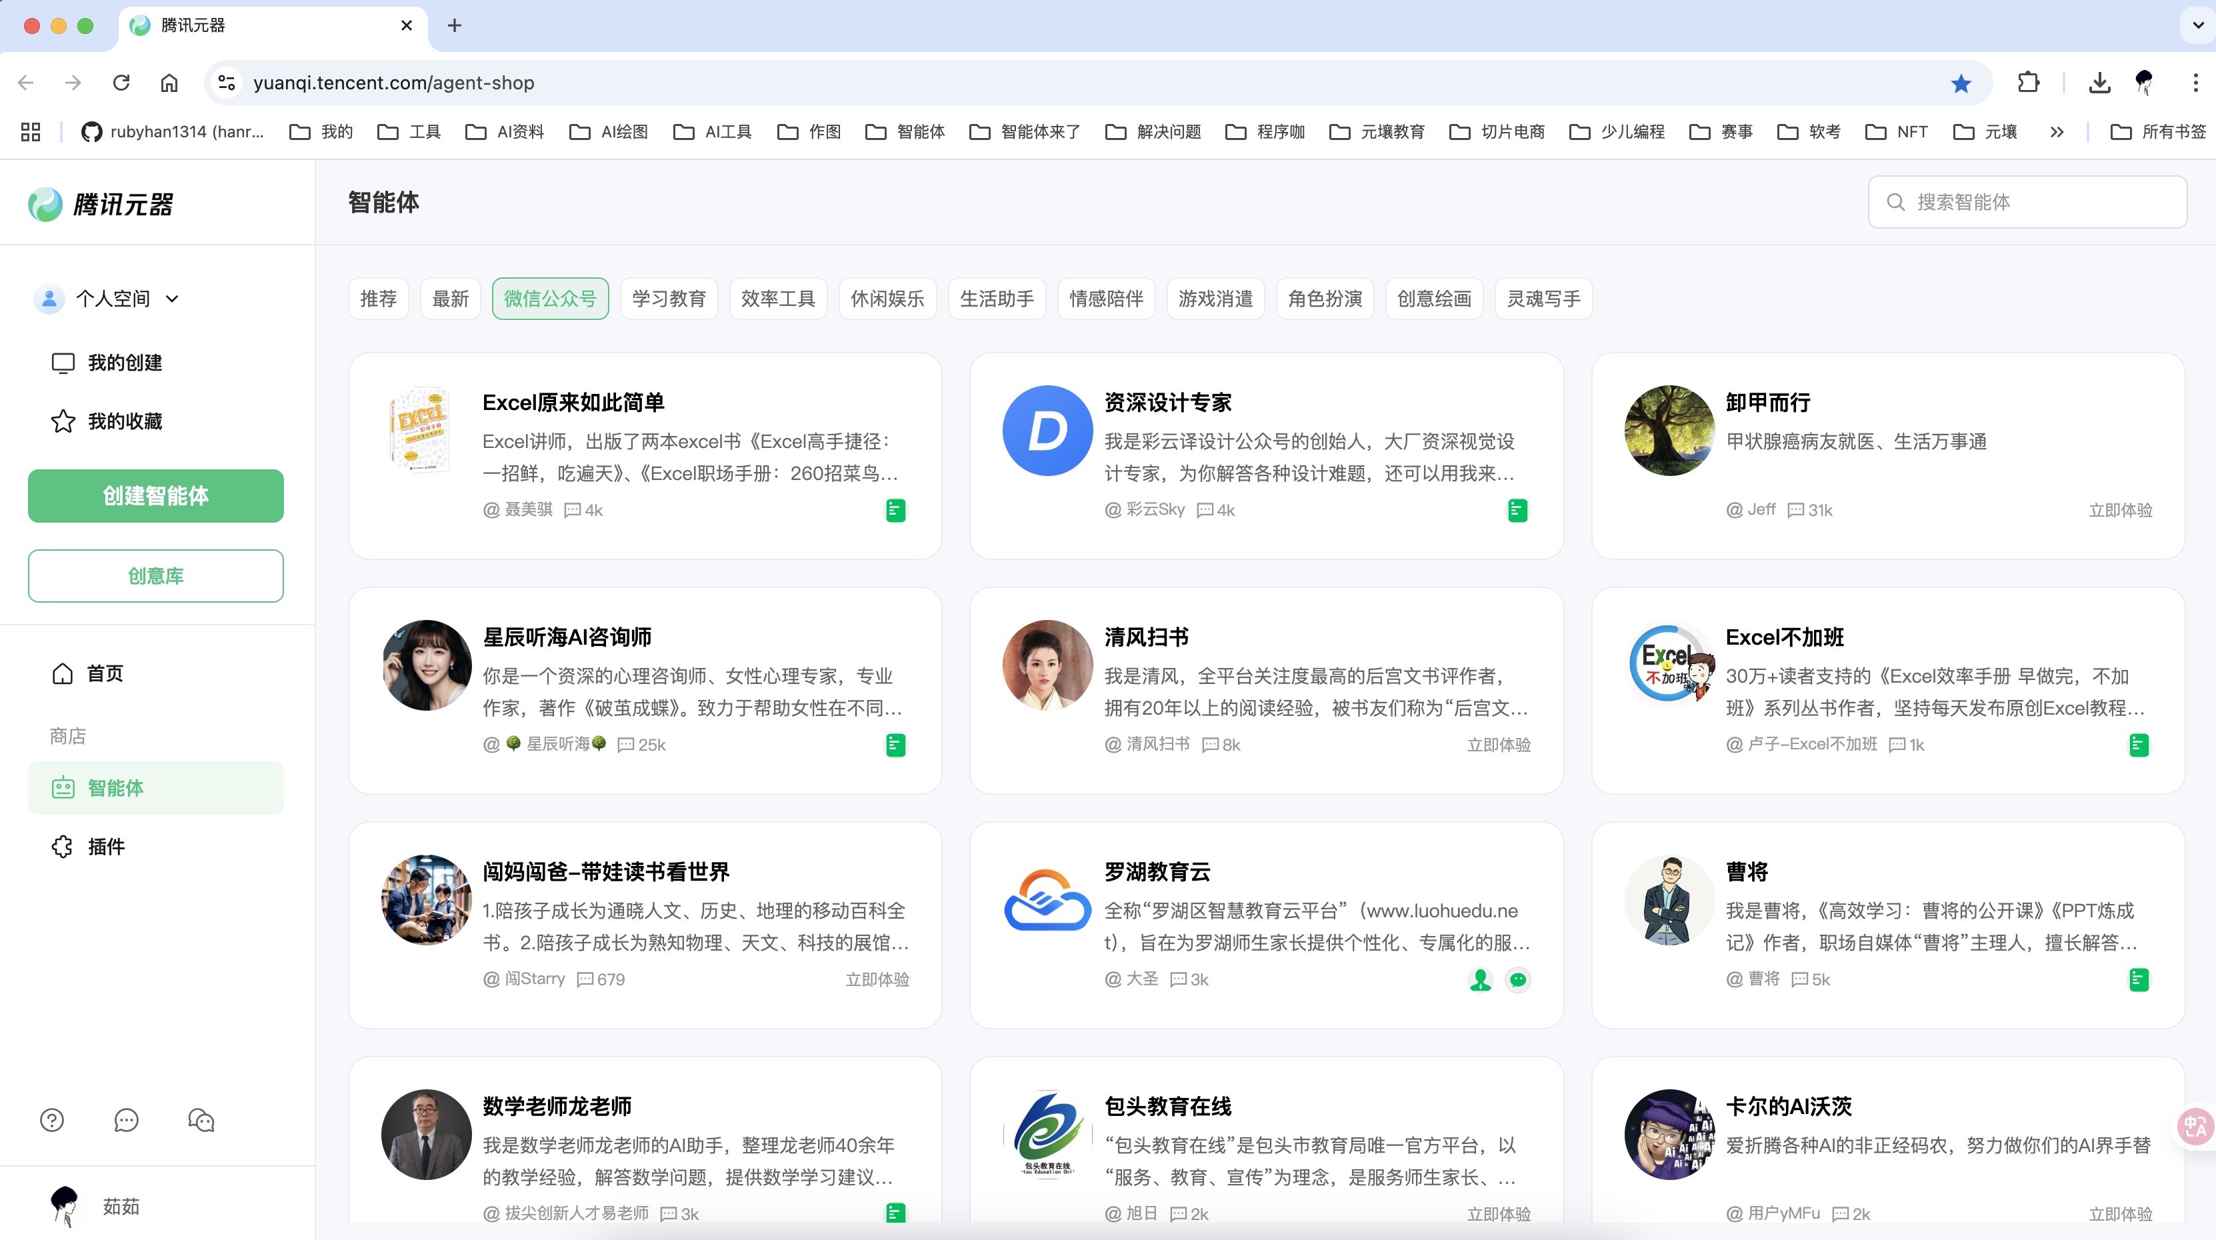This screenshot has width=2216, height=1240.
Task: Expand the bookmarks overflow chevron
Action: pos(2057,131)
